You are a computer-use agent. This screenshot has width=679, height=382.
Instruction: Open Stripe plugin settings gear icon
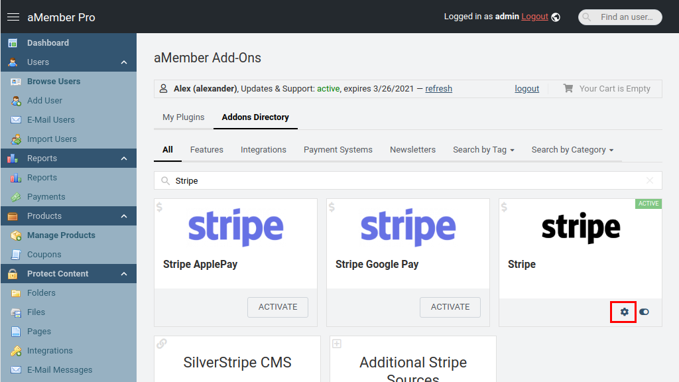[x=624, y=312]
